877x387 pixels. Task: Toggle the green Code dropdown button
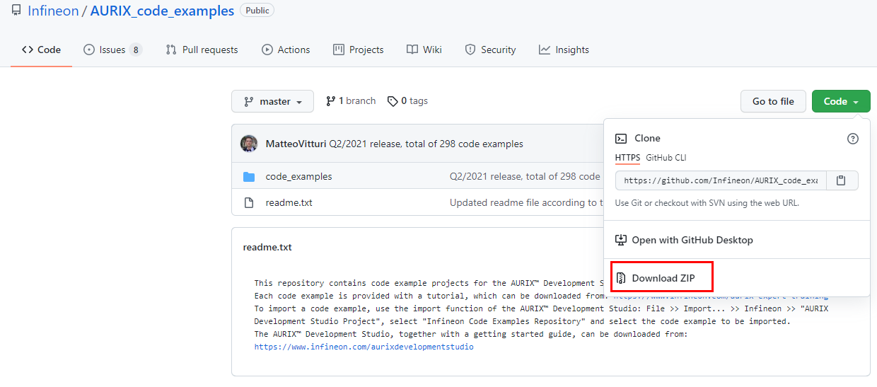point(841,101)
